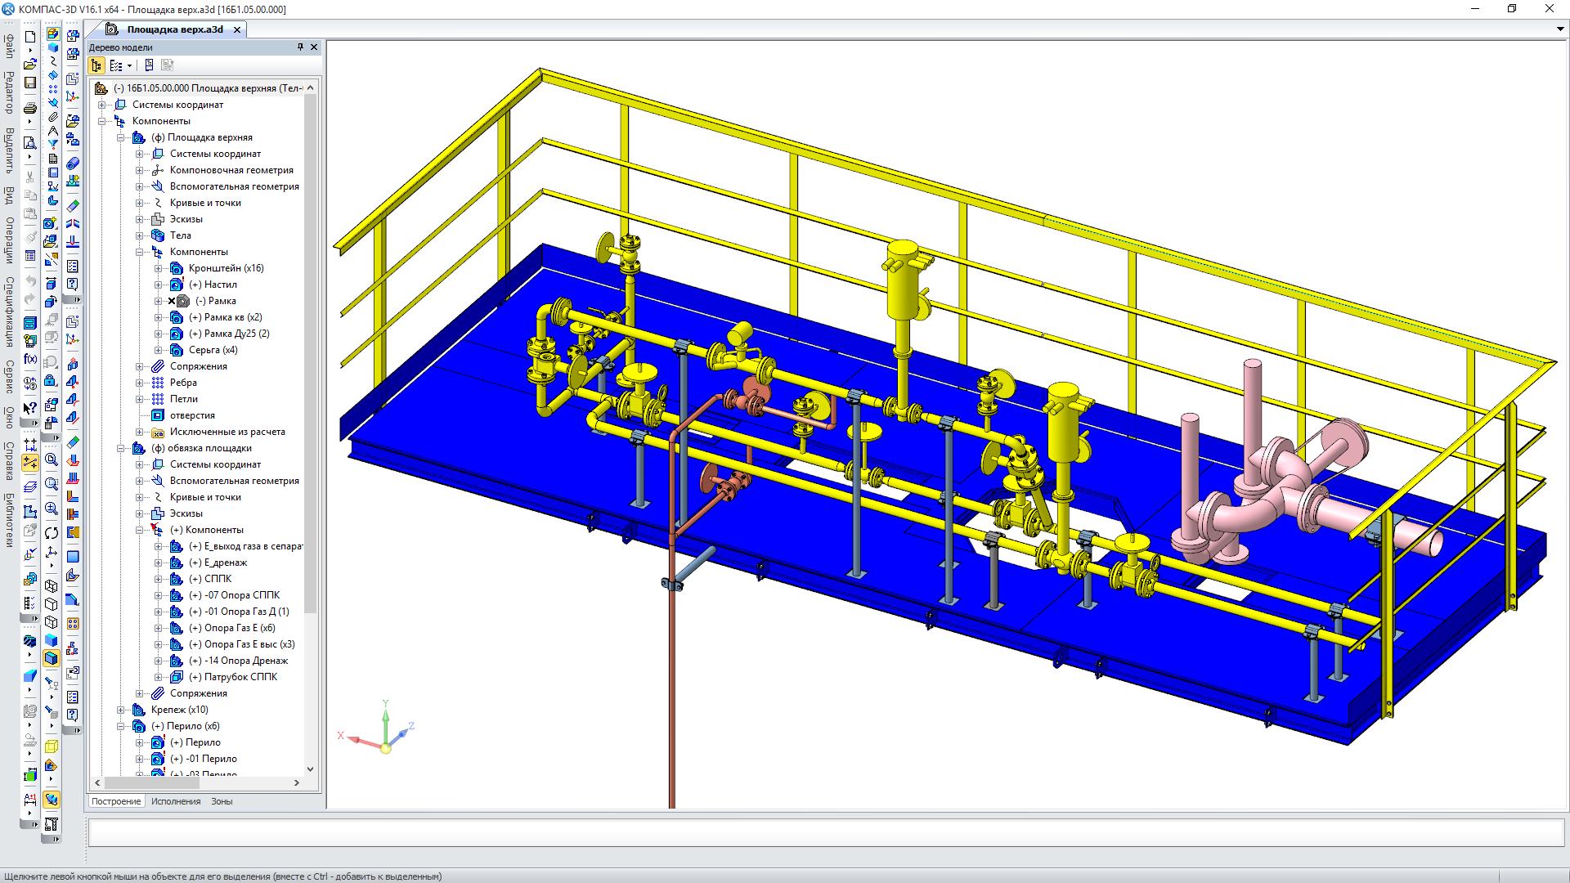Toggle pin on Дерево модели panel
This screenshot has width=1570, height=883.
pyautogui.click(x=300, y=47)
